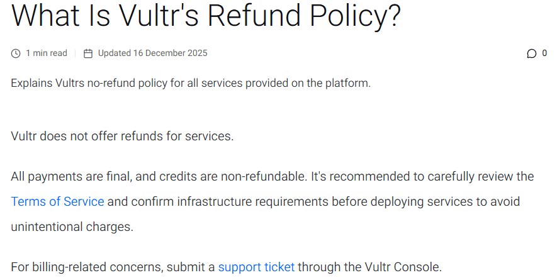This screenshot has height=280, width=557.
Task: Click the sentence Vultr does not offer refunds
Action: (122, 136)
